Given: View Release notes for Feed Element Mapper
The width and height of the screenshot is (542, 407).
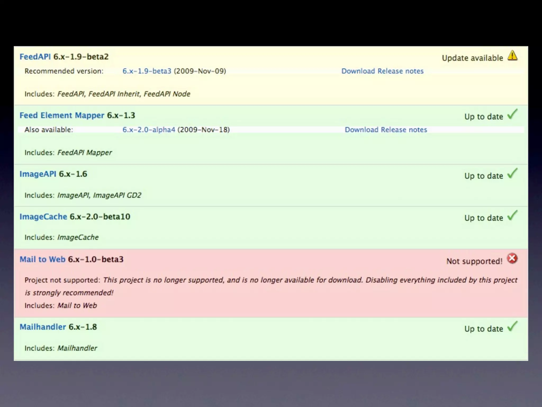Looking at the screenshot, I should point(404,130).
